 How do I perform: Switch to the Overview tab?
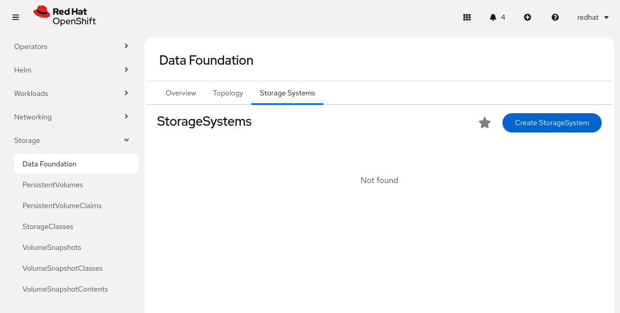[x=181, y=93]
